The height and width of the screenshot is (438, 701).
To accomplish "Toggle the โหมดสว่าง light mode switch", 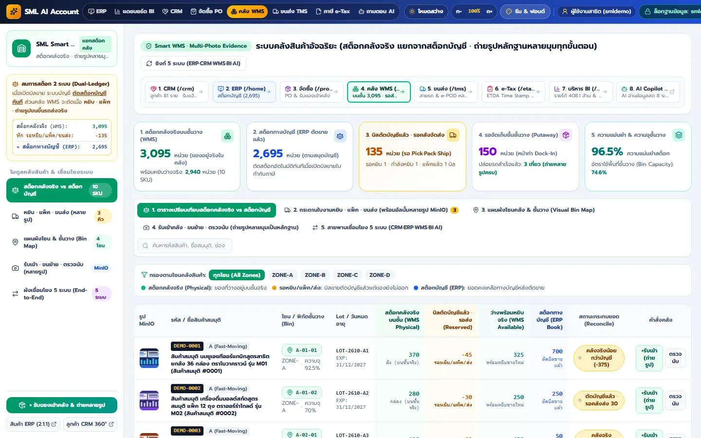I will click(x=426, y=11).
